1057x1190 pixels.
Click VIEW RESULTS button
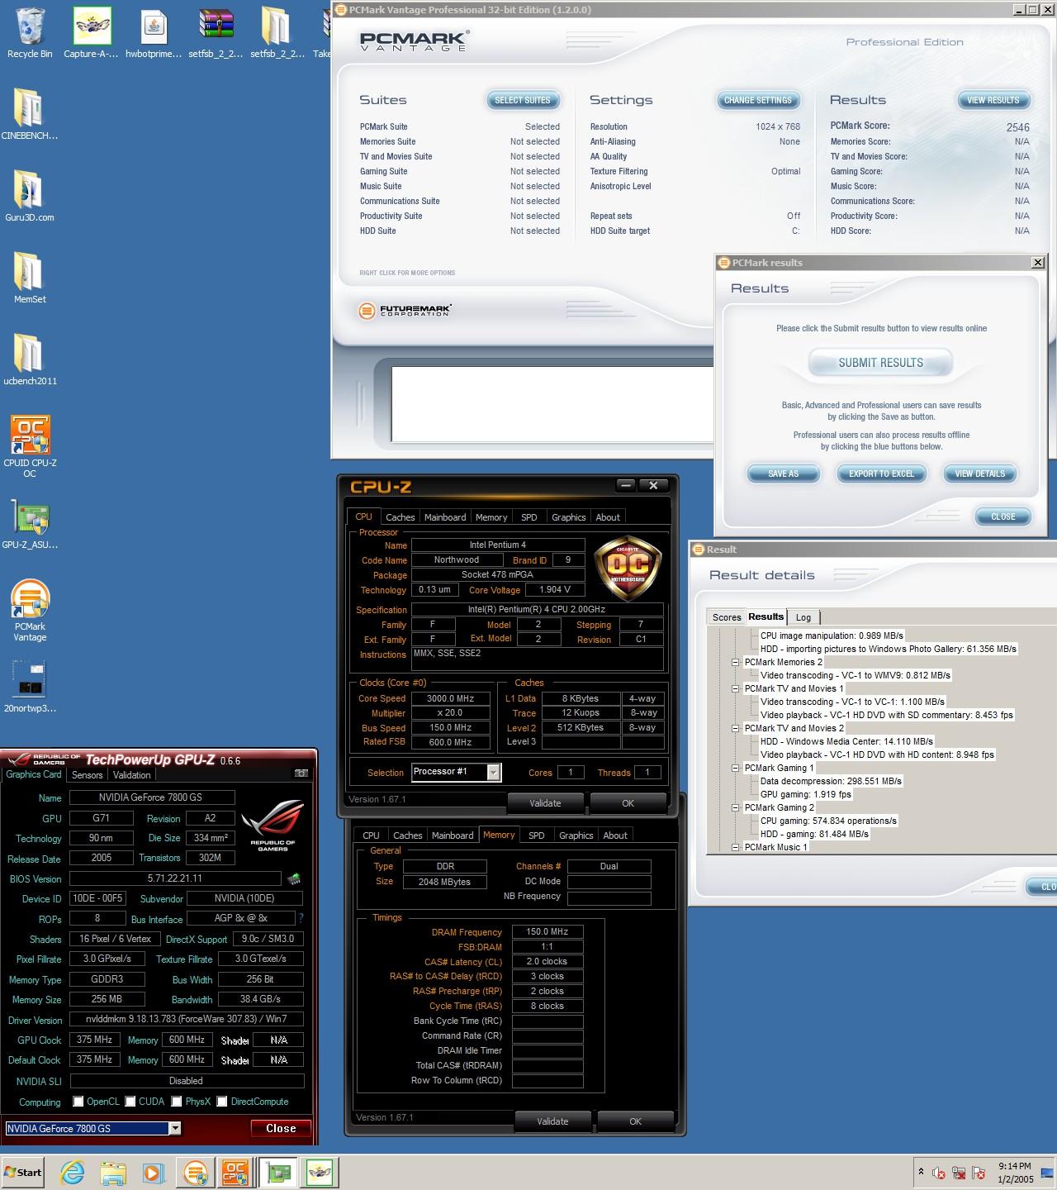click(x=993, y=100)
